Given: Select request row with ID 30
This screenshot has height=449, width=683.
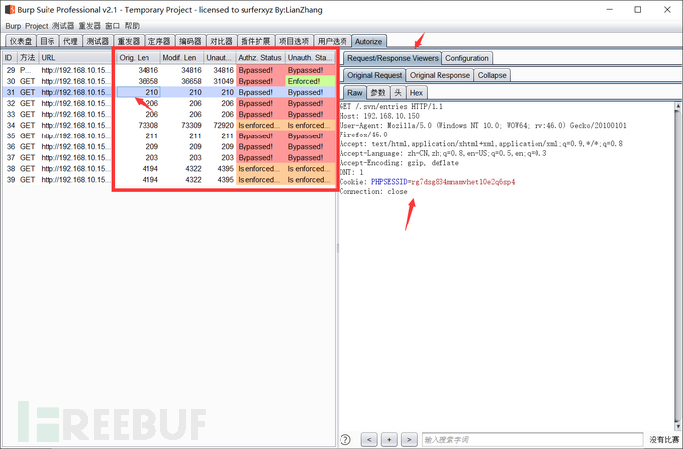Looking at the screenshot, I should click(168, 81).
